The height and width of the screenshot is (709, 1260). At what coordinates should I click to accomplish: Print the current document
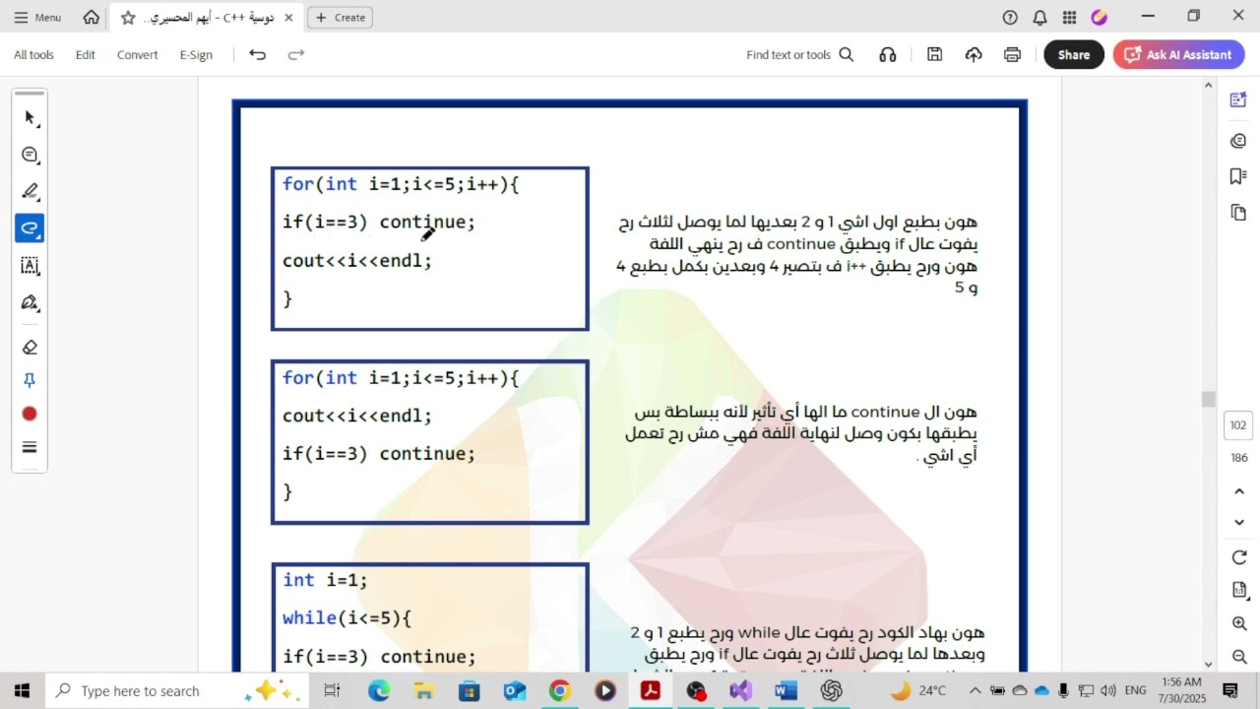click(1012, 55)
